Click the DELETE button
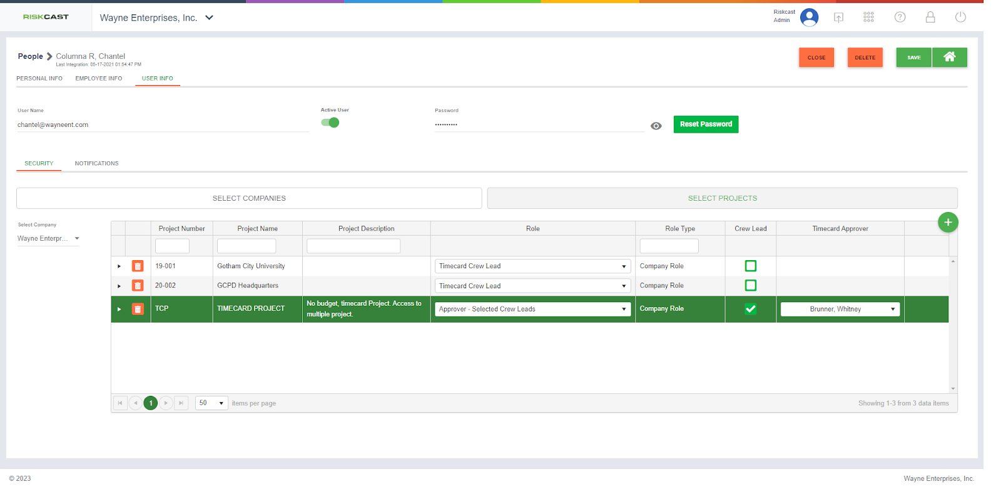The width and height of the screenshot is (1001, 489). click(x=865, y=58)
